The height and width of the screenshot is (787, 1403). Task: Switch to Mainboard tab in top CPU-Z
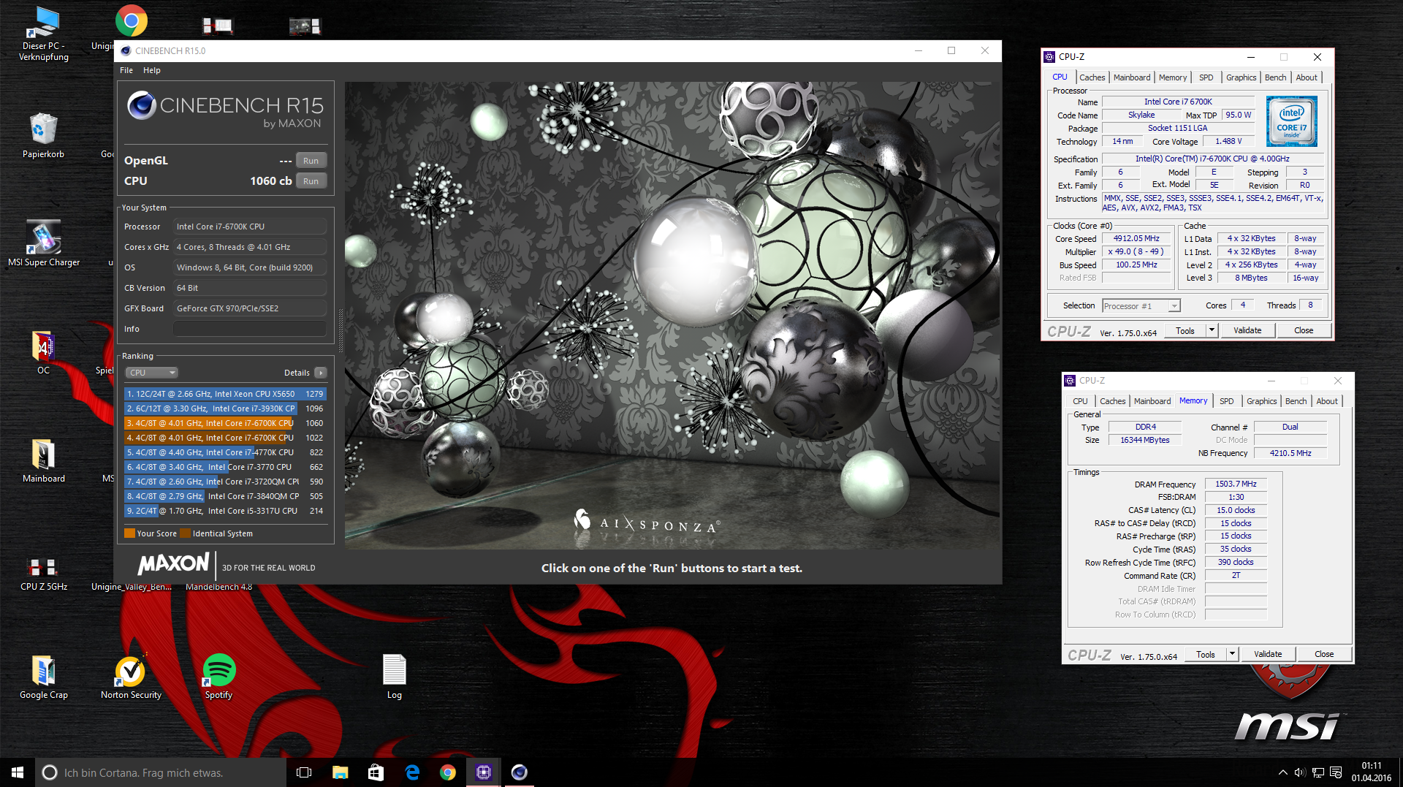coord(1131,77)
